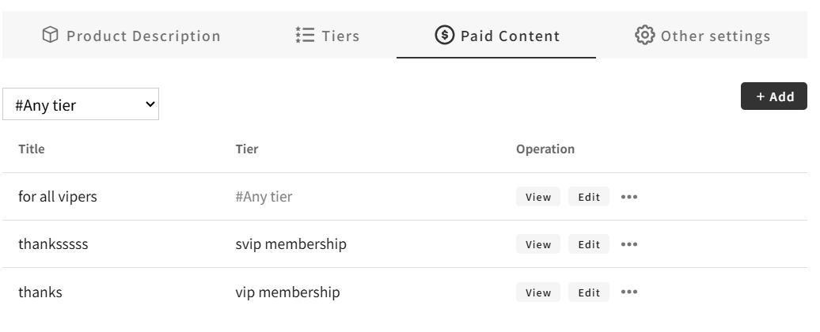View the 'for all vipers' content
This screenshot has height=332, width=820.
pos(538,197)
